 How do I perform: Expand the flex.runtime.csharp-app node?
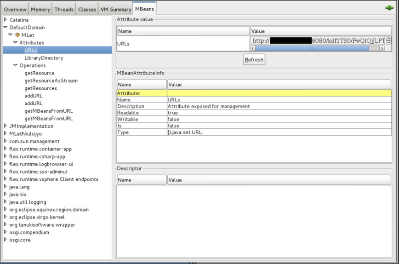click(x=6, y=156)
